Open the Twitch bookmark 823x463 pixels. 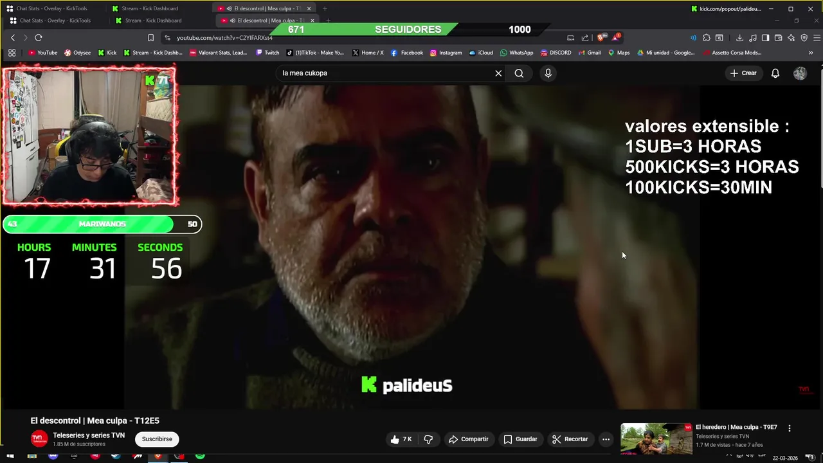(x=267, y=53)
